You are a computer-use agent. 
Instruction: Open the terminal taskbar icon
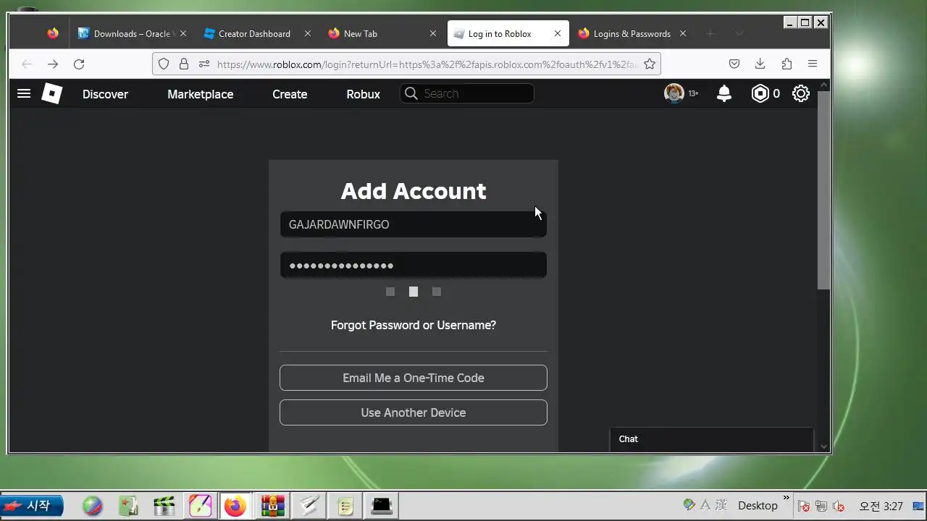point(382,506)
